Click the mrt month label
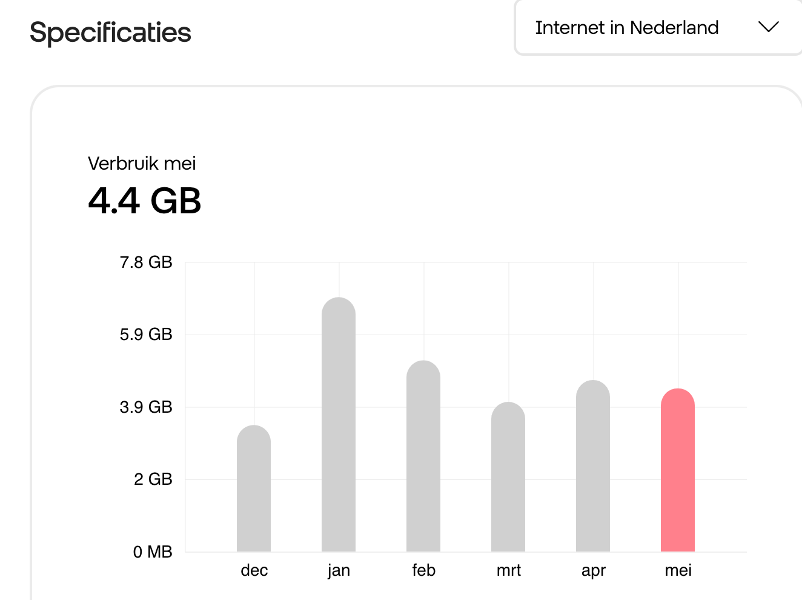 coord(509,570)
